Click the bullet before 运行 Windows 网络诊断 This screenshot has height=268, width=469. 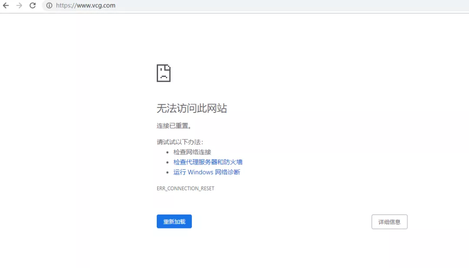168,172
